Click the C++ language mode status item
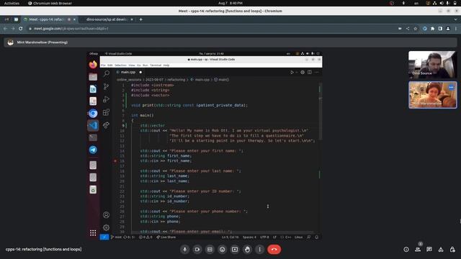Viewport: 461px width, 259px height. pyautogui.click(x=287, y=237)
